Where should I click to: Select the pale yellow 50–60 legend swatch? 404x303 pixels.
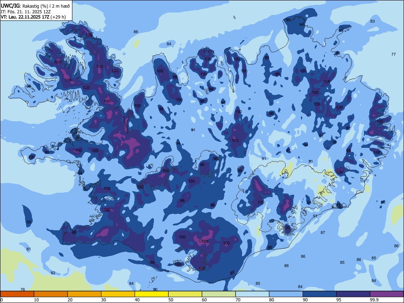[x=185, y=294]
